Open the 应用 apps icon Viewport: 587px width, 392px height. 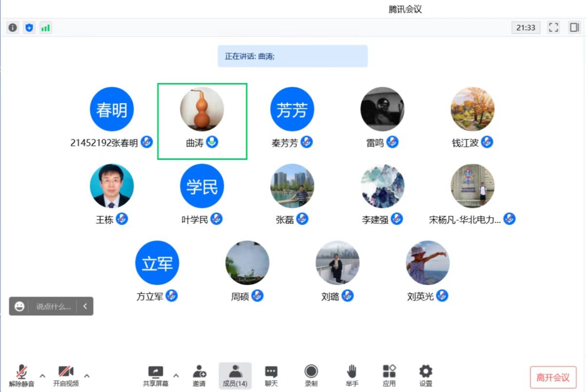[x=389, y=375]
